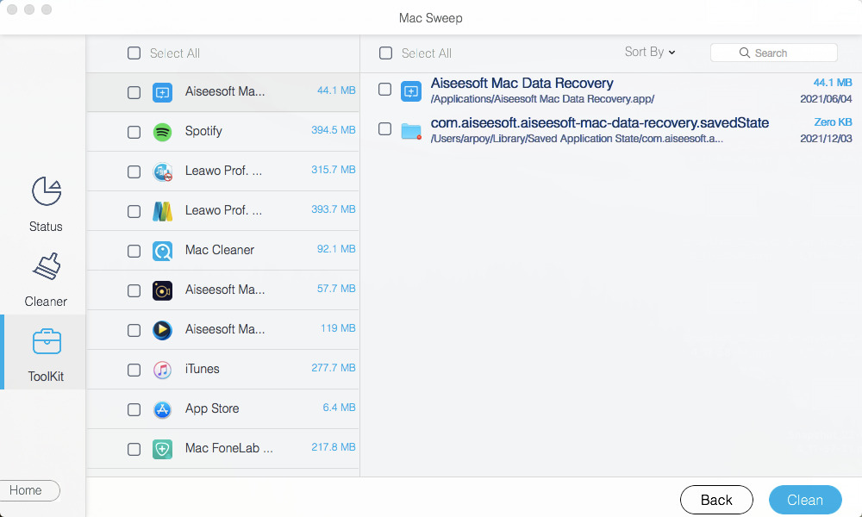Click the Leawo Prof. 315.7 MB icon
Viewport: 862px width, 517px height.
point(162,172)
